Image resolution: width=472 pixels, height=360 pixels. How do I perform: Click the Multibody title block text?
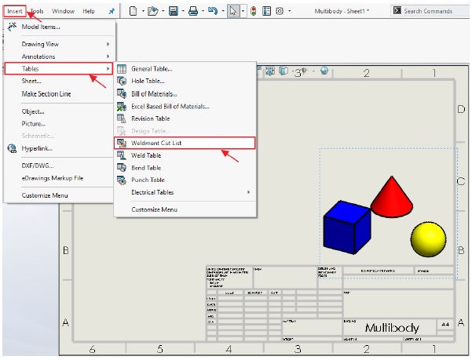pos(392,328)
